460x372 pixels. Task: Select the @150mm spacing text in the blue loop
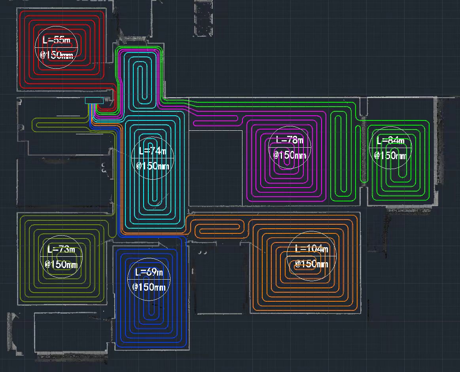[149, 287]
